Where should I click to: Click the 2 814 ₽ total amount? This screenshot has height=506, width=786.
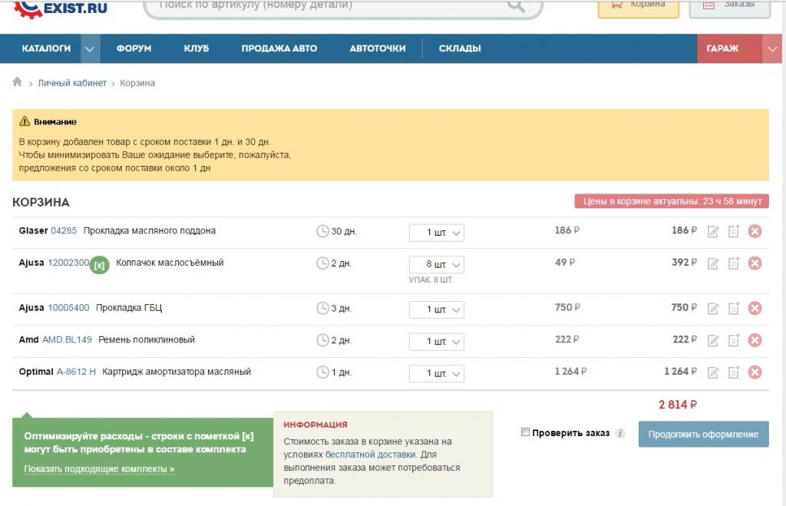coord(678,405)
